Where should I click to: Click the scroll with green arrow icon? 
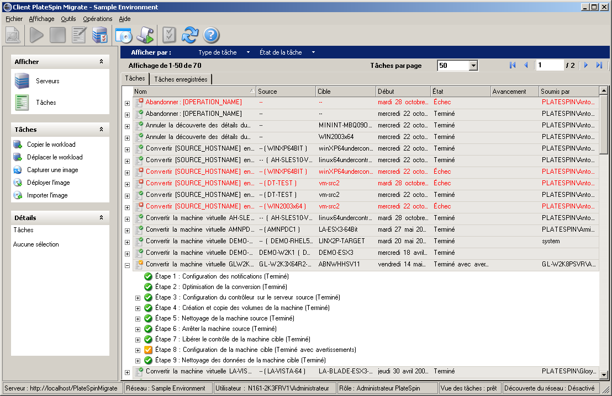145,35
